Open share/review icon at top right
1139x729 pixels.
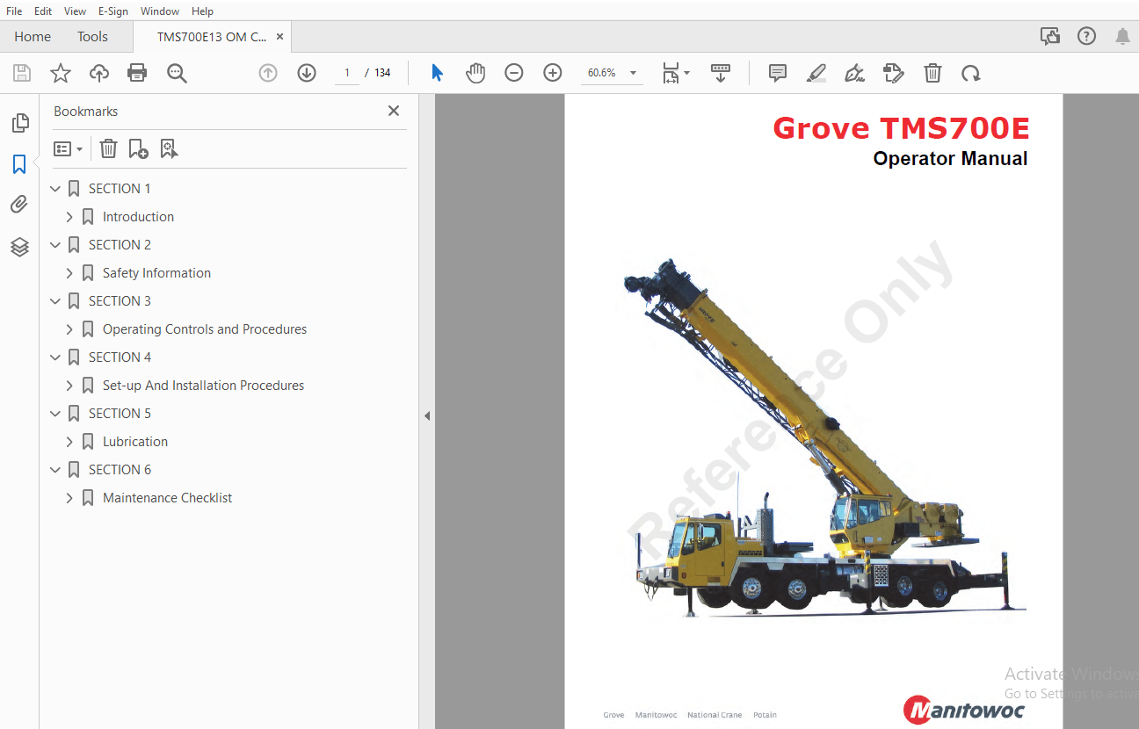[1049, 36]
